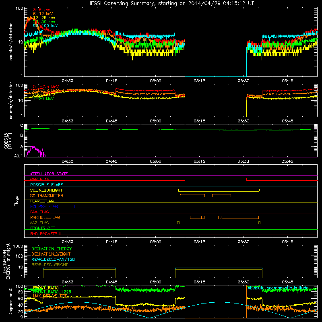Select the REAR_DEC_WEIGHT legend label

pyautogui.click(x=50, y=265)
